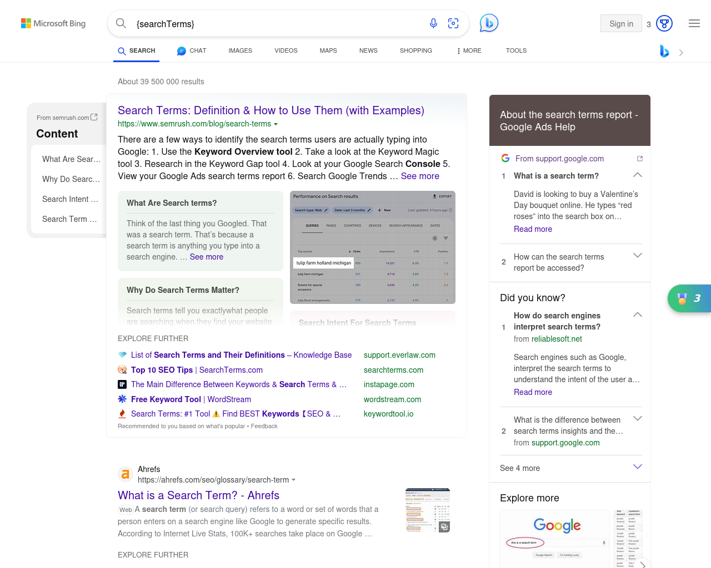Click SearchTerms.com favicon beside Top 10 SEO Tips

[122, 370]
